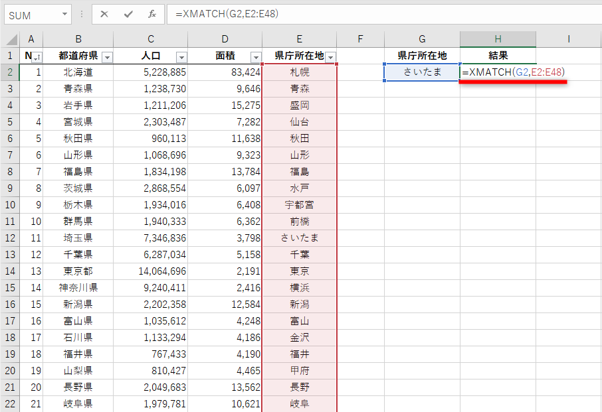Image resolution: width=602 pixels, height=412 pixels.
Task: Click the cell 札幌
Action: tap(300, 72)
